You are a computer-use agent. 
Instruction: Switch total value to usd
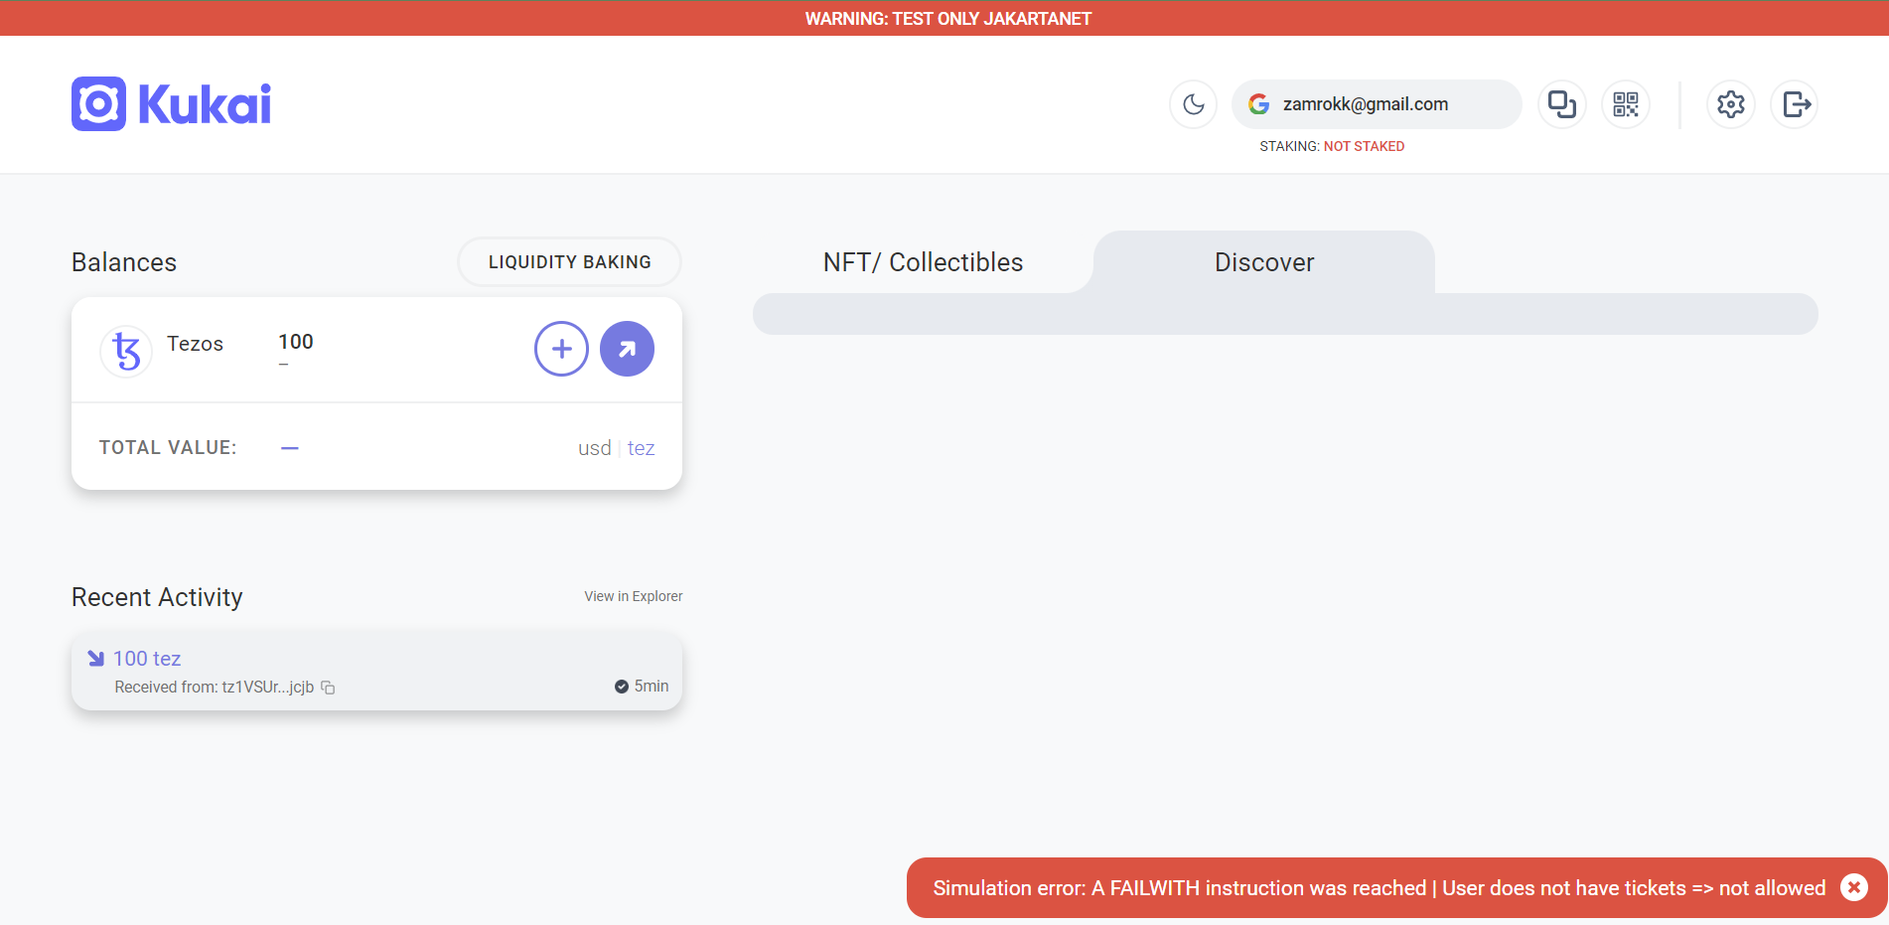(594, 448)
